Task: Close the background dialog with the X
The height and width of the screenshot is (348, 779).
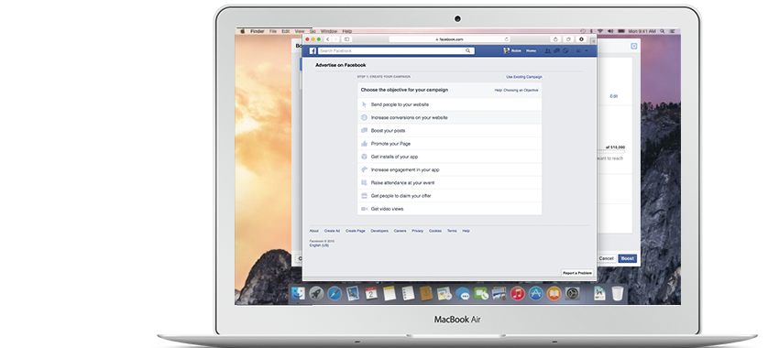Action: [x=634, y=46]
